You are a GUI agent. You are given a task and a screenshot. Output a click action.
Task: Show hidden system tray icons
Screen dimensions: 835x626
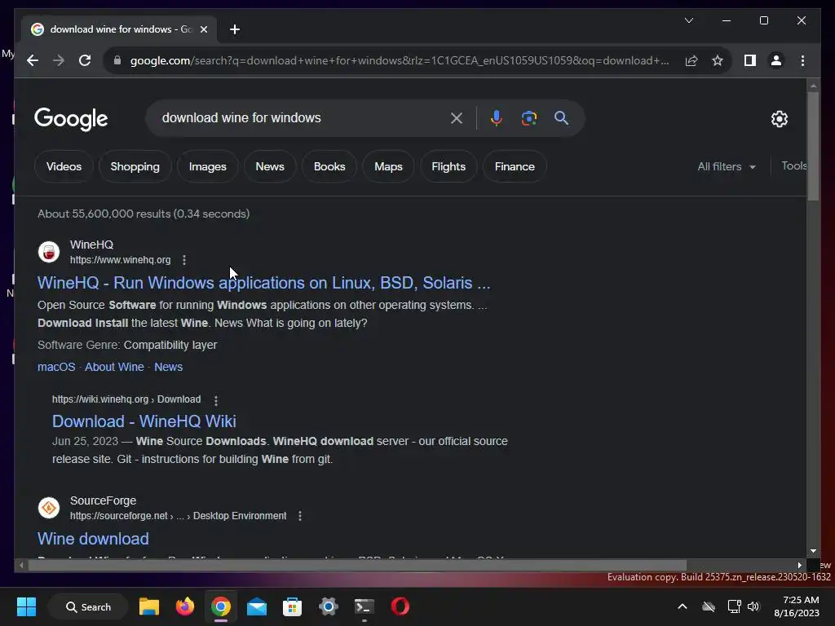pyautogui.click(x=683, y=606)
